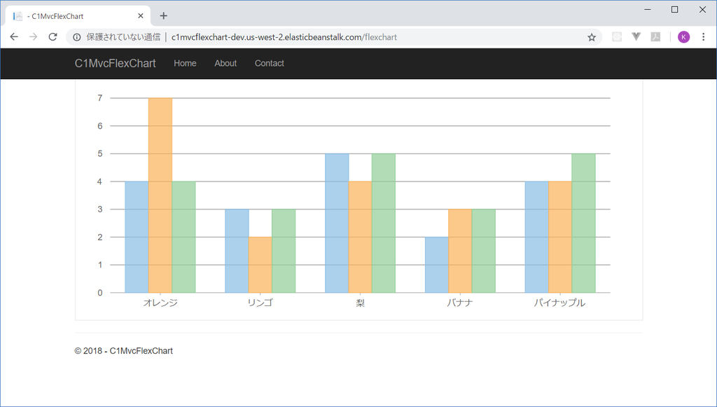Click the address bar URL
Image resolution: width=717 pixels, height=407 pixels.
[284, 37]
